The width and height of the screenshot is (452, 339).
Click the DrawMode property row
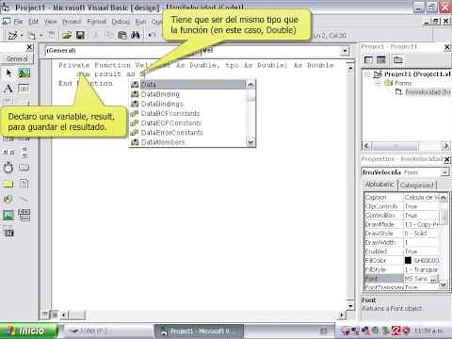tap(403, 224)
